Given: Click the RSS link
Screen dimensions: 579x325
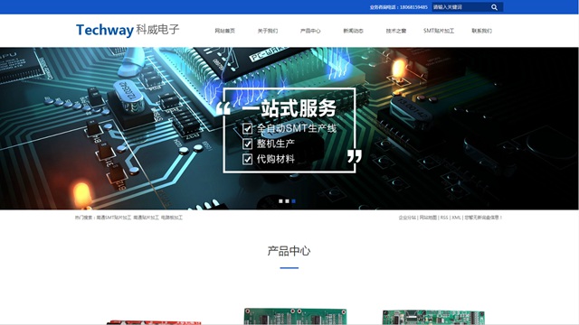Looking at the screenshot, I should click(444, 218).
